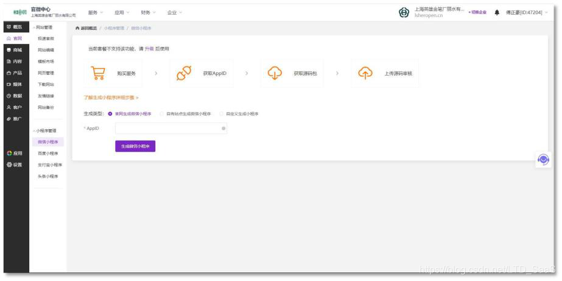Click the 获取AppID step label

(215, 73)
